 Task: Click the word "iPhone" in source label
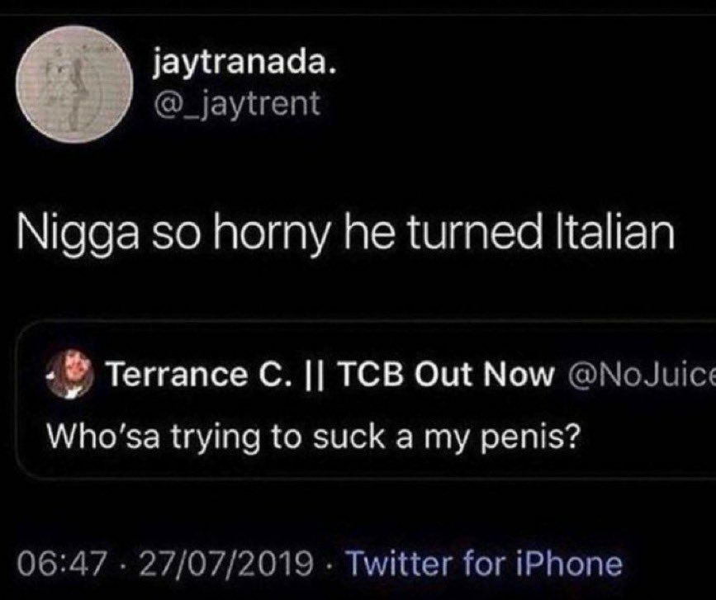coord(569,563)
